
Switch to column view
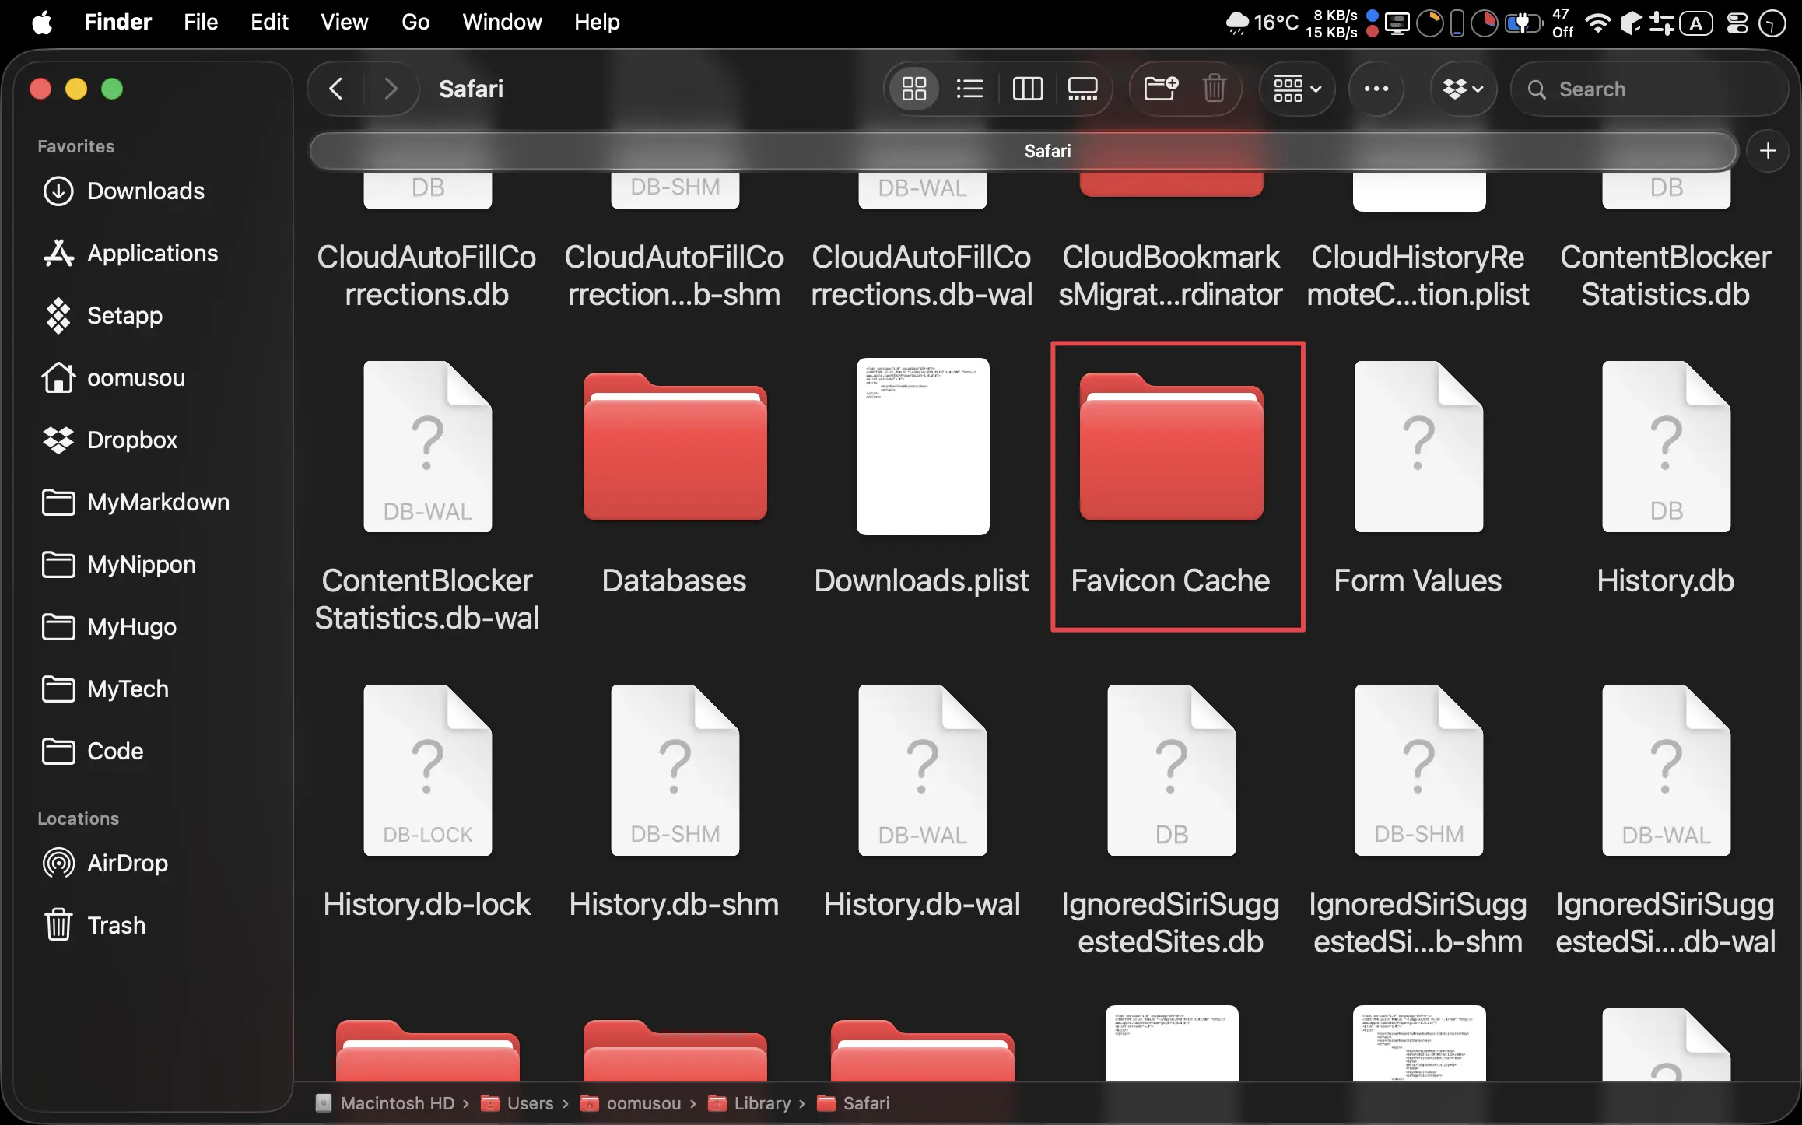click(x=1026, y=89)
